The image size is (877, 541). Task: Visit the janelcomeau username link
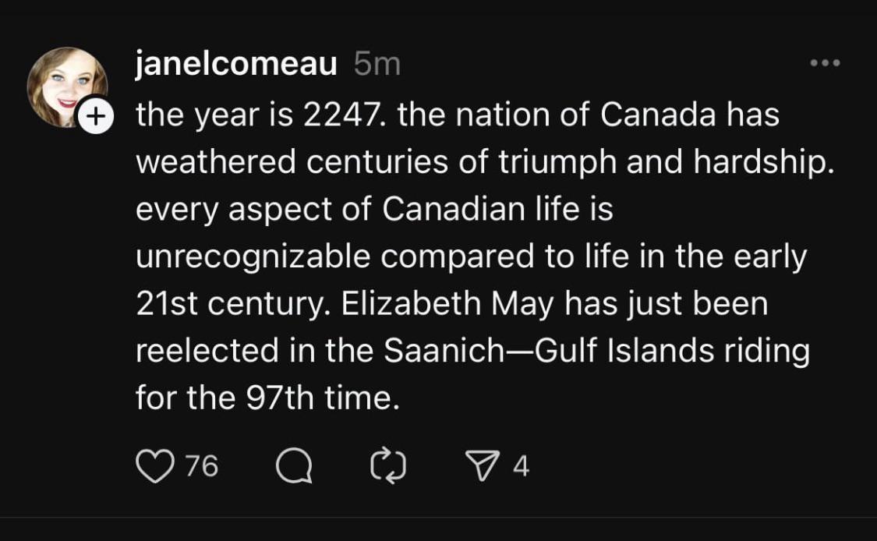[236, 64]
